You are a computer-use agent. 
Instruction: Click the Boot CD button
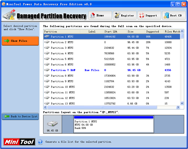click(x=174, y=15)
